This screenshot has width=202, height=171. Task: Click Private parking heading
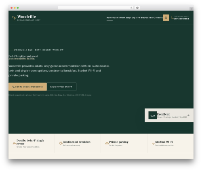119,142
